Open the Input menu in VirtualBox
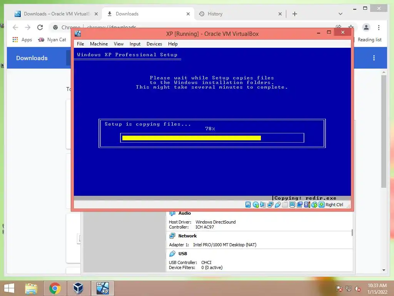 tap(135, 44)
